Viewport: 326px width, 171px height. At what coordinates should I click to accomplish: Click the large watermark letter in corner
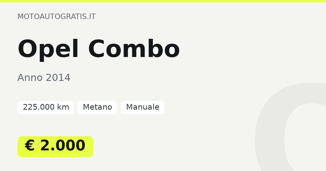290,127
